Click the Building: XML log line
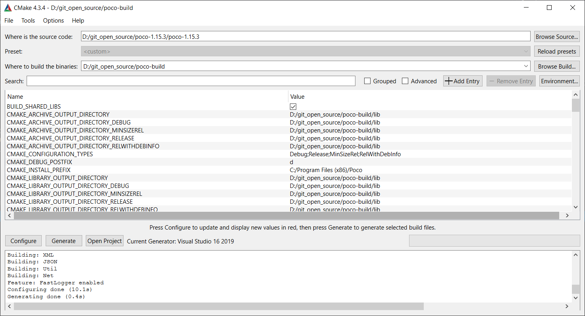This screenshot has height=316, width=585. pos(30,255)
